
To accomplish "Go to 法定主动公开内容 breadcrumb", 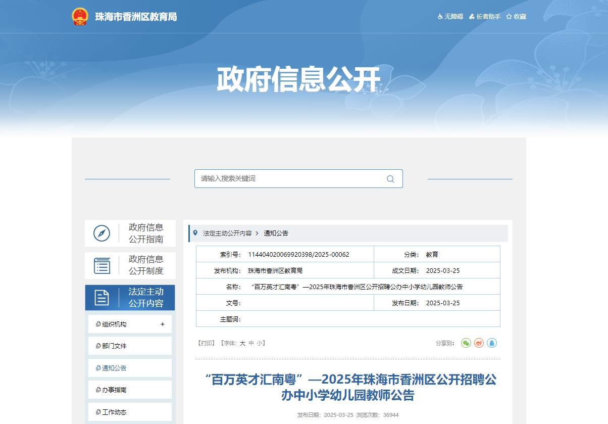I will 227,233.
